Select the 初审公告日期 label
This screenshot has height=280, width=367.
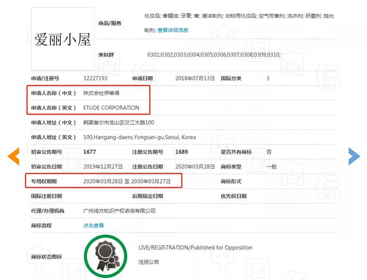pos(46,167)
